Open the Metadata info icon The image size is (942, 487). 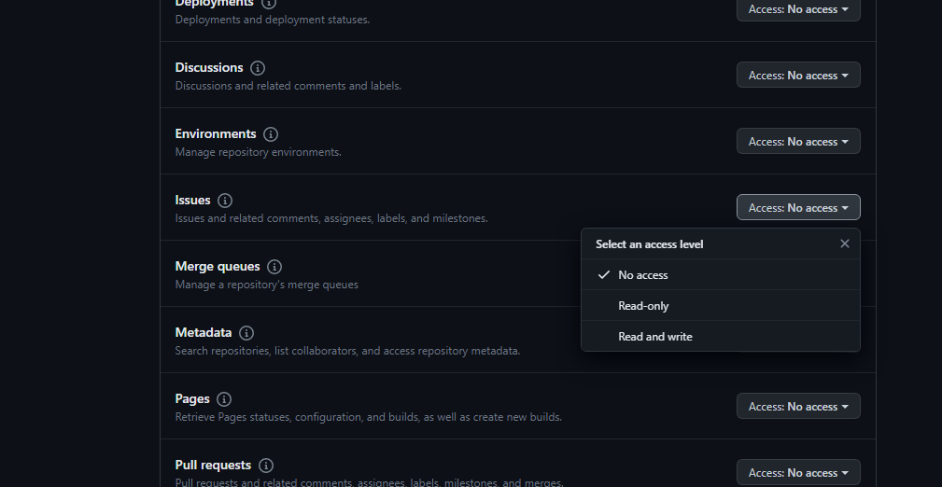coord(246,333)
